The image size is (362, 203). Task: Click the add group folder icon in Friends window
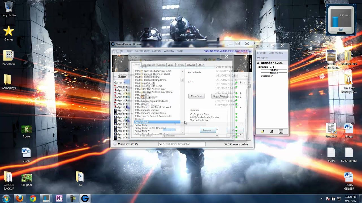262,131
